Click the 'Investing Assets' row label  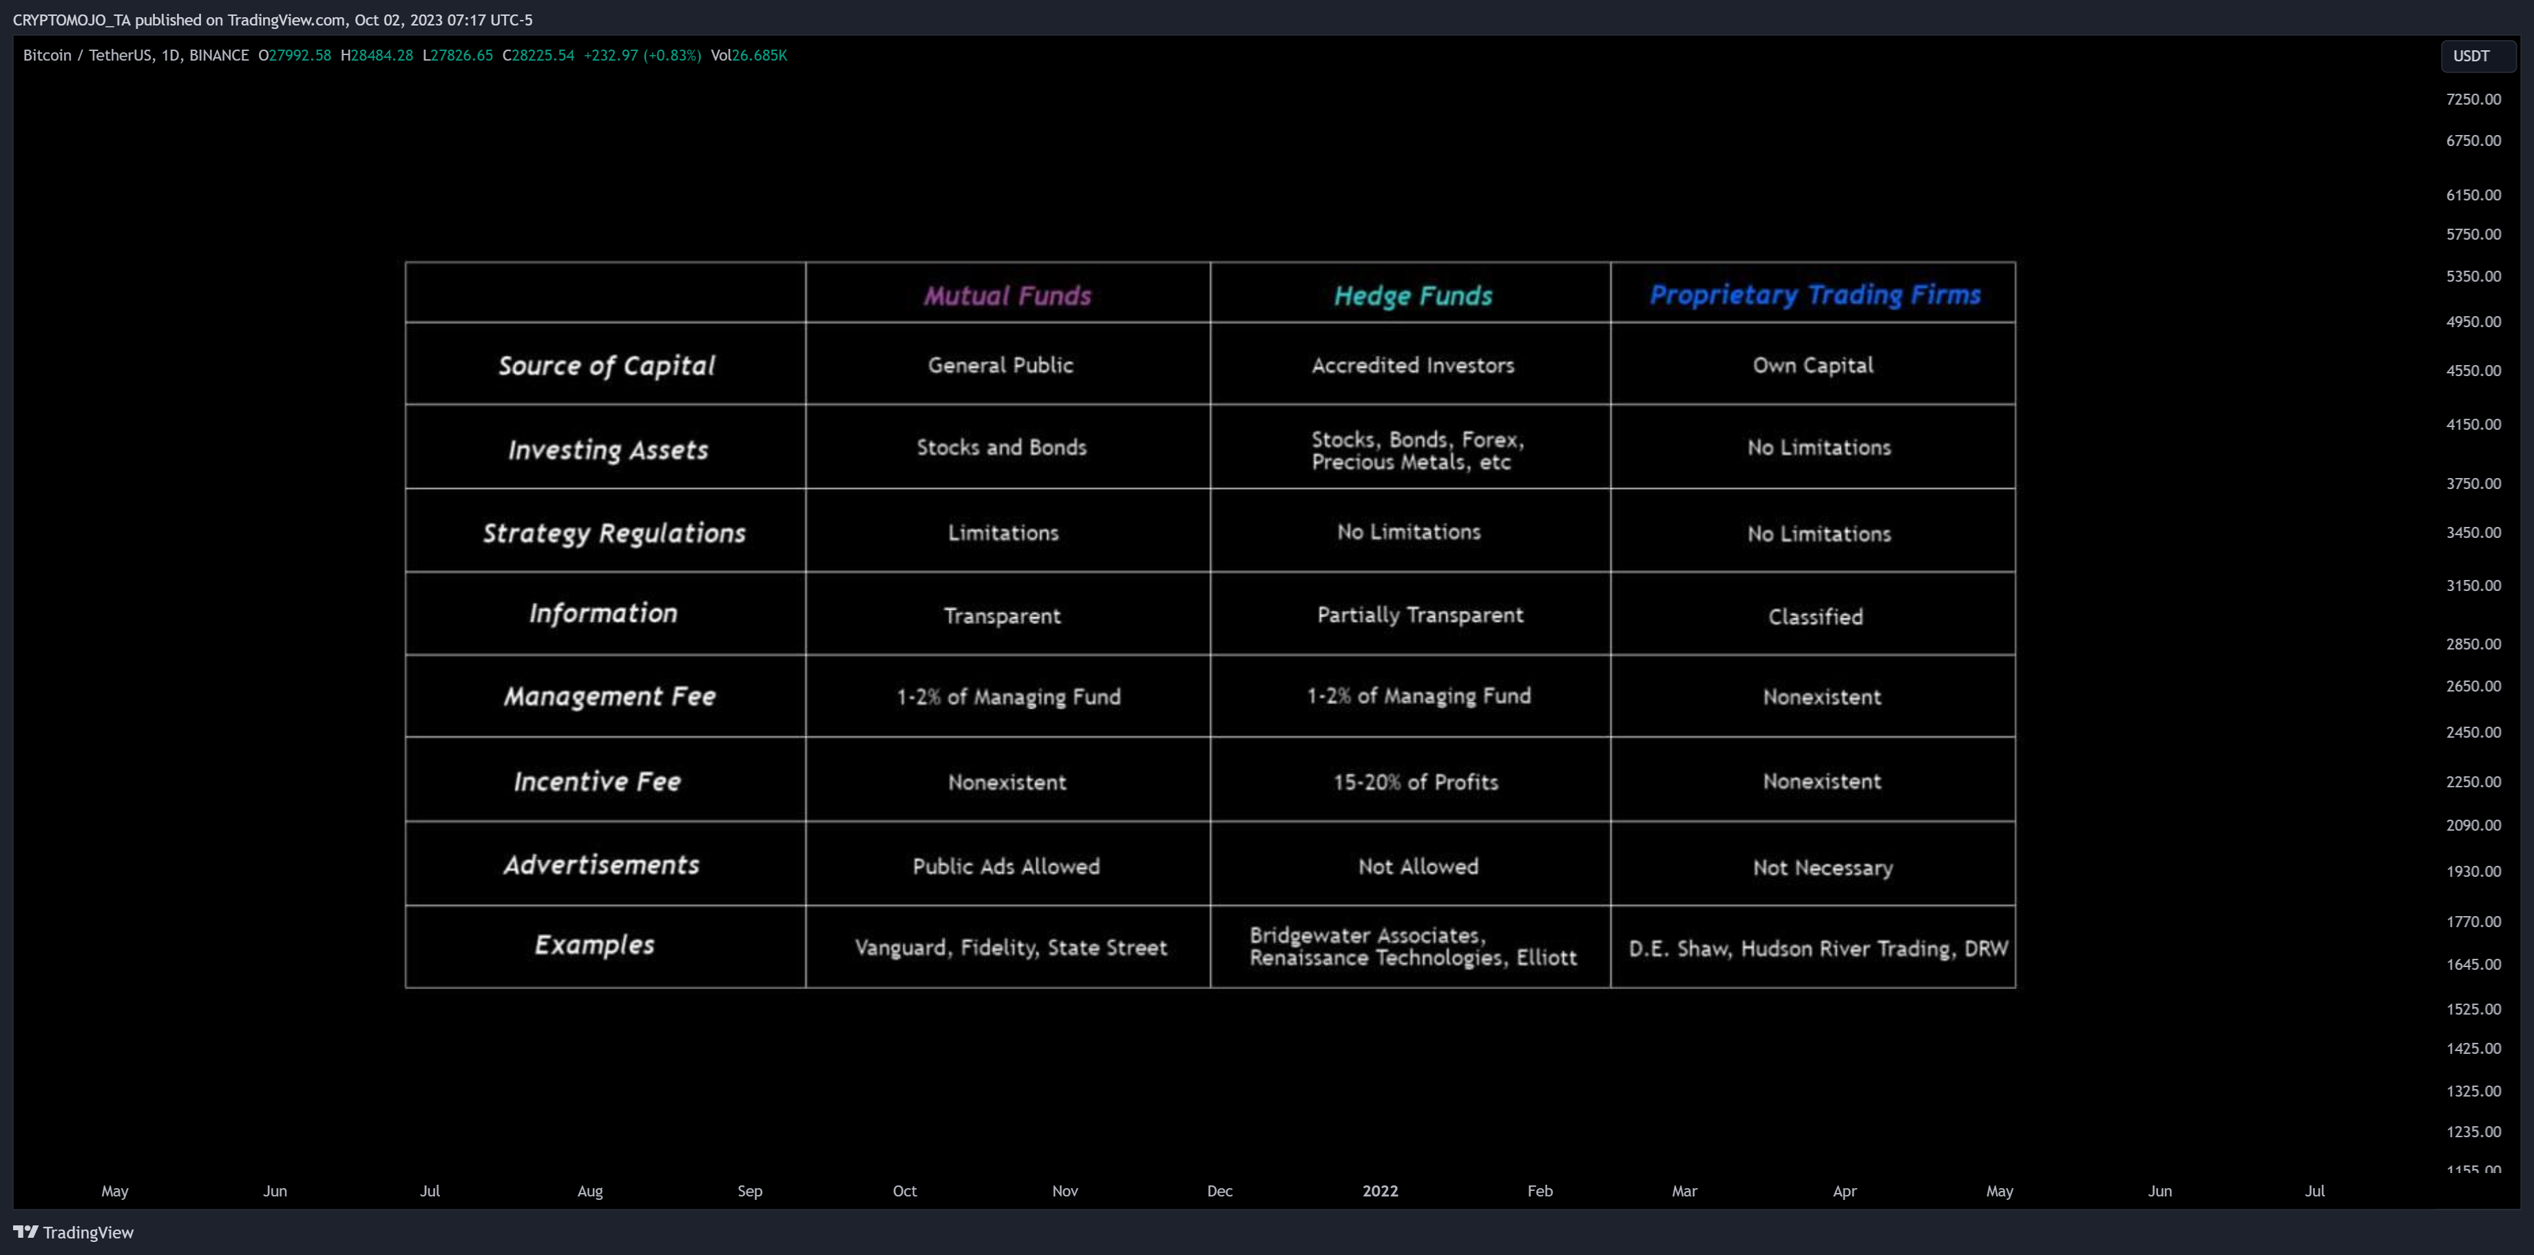point(608,450)
